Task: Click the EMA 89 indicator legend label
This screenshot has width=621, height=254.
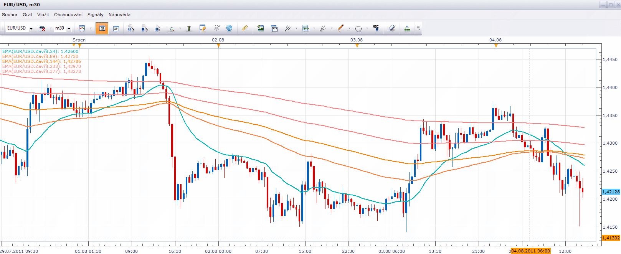Action: tap(40, 56)
